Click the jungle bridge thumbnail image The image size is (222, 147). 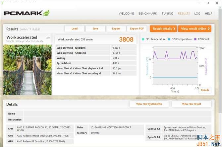coord(28,70)
